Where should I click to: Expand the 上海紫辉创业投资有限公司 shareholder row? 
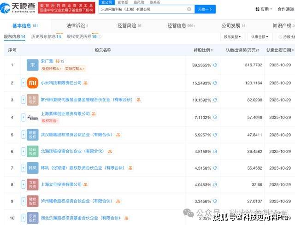24,117
